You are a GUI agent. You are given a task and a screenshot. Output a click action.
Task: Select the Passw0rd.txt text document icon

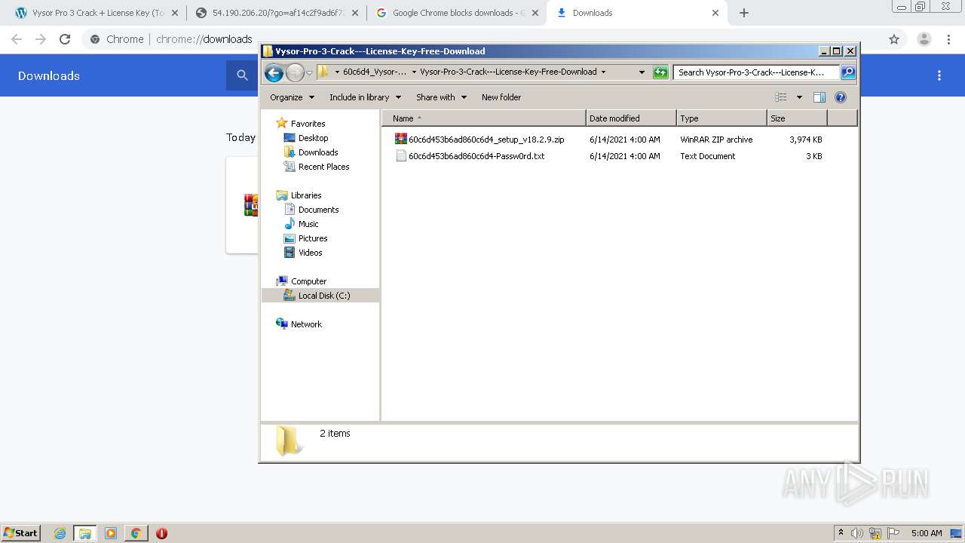point(401,156)
